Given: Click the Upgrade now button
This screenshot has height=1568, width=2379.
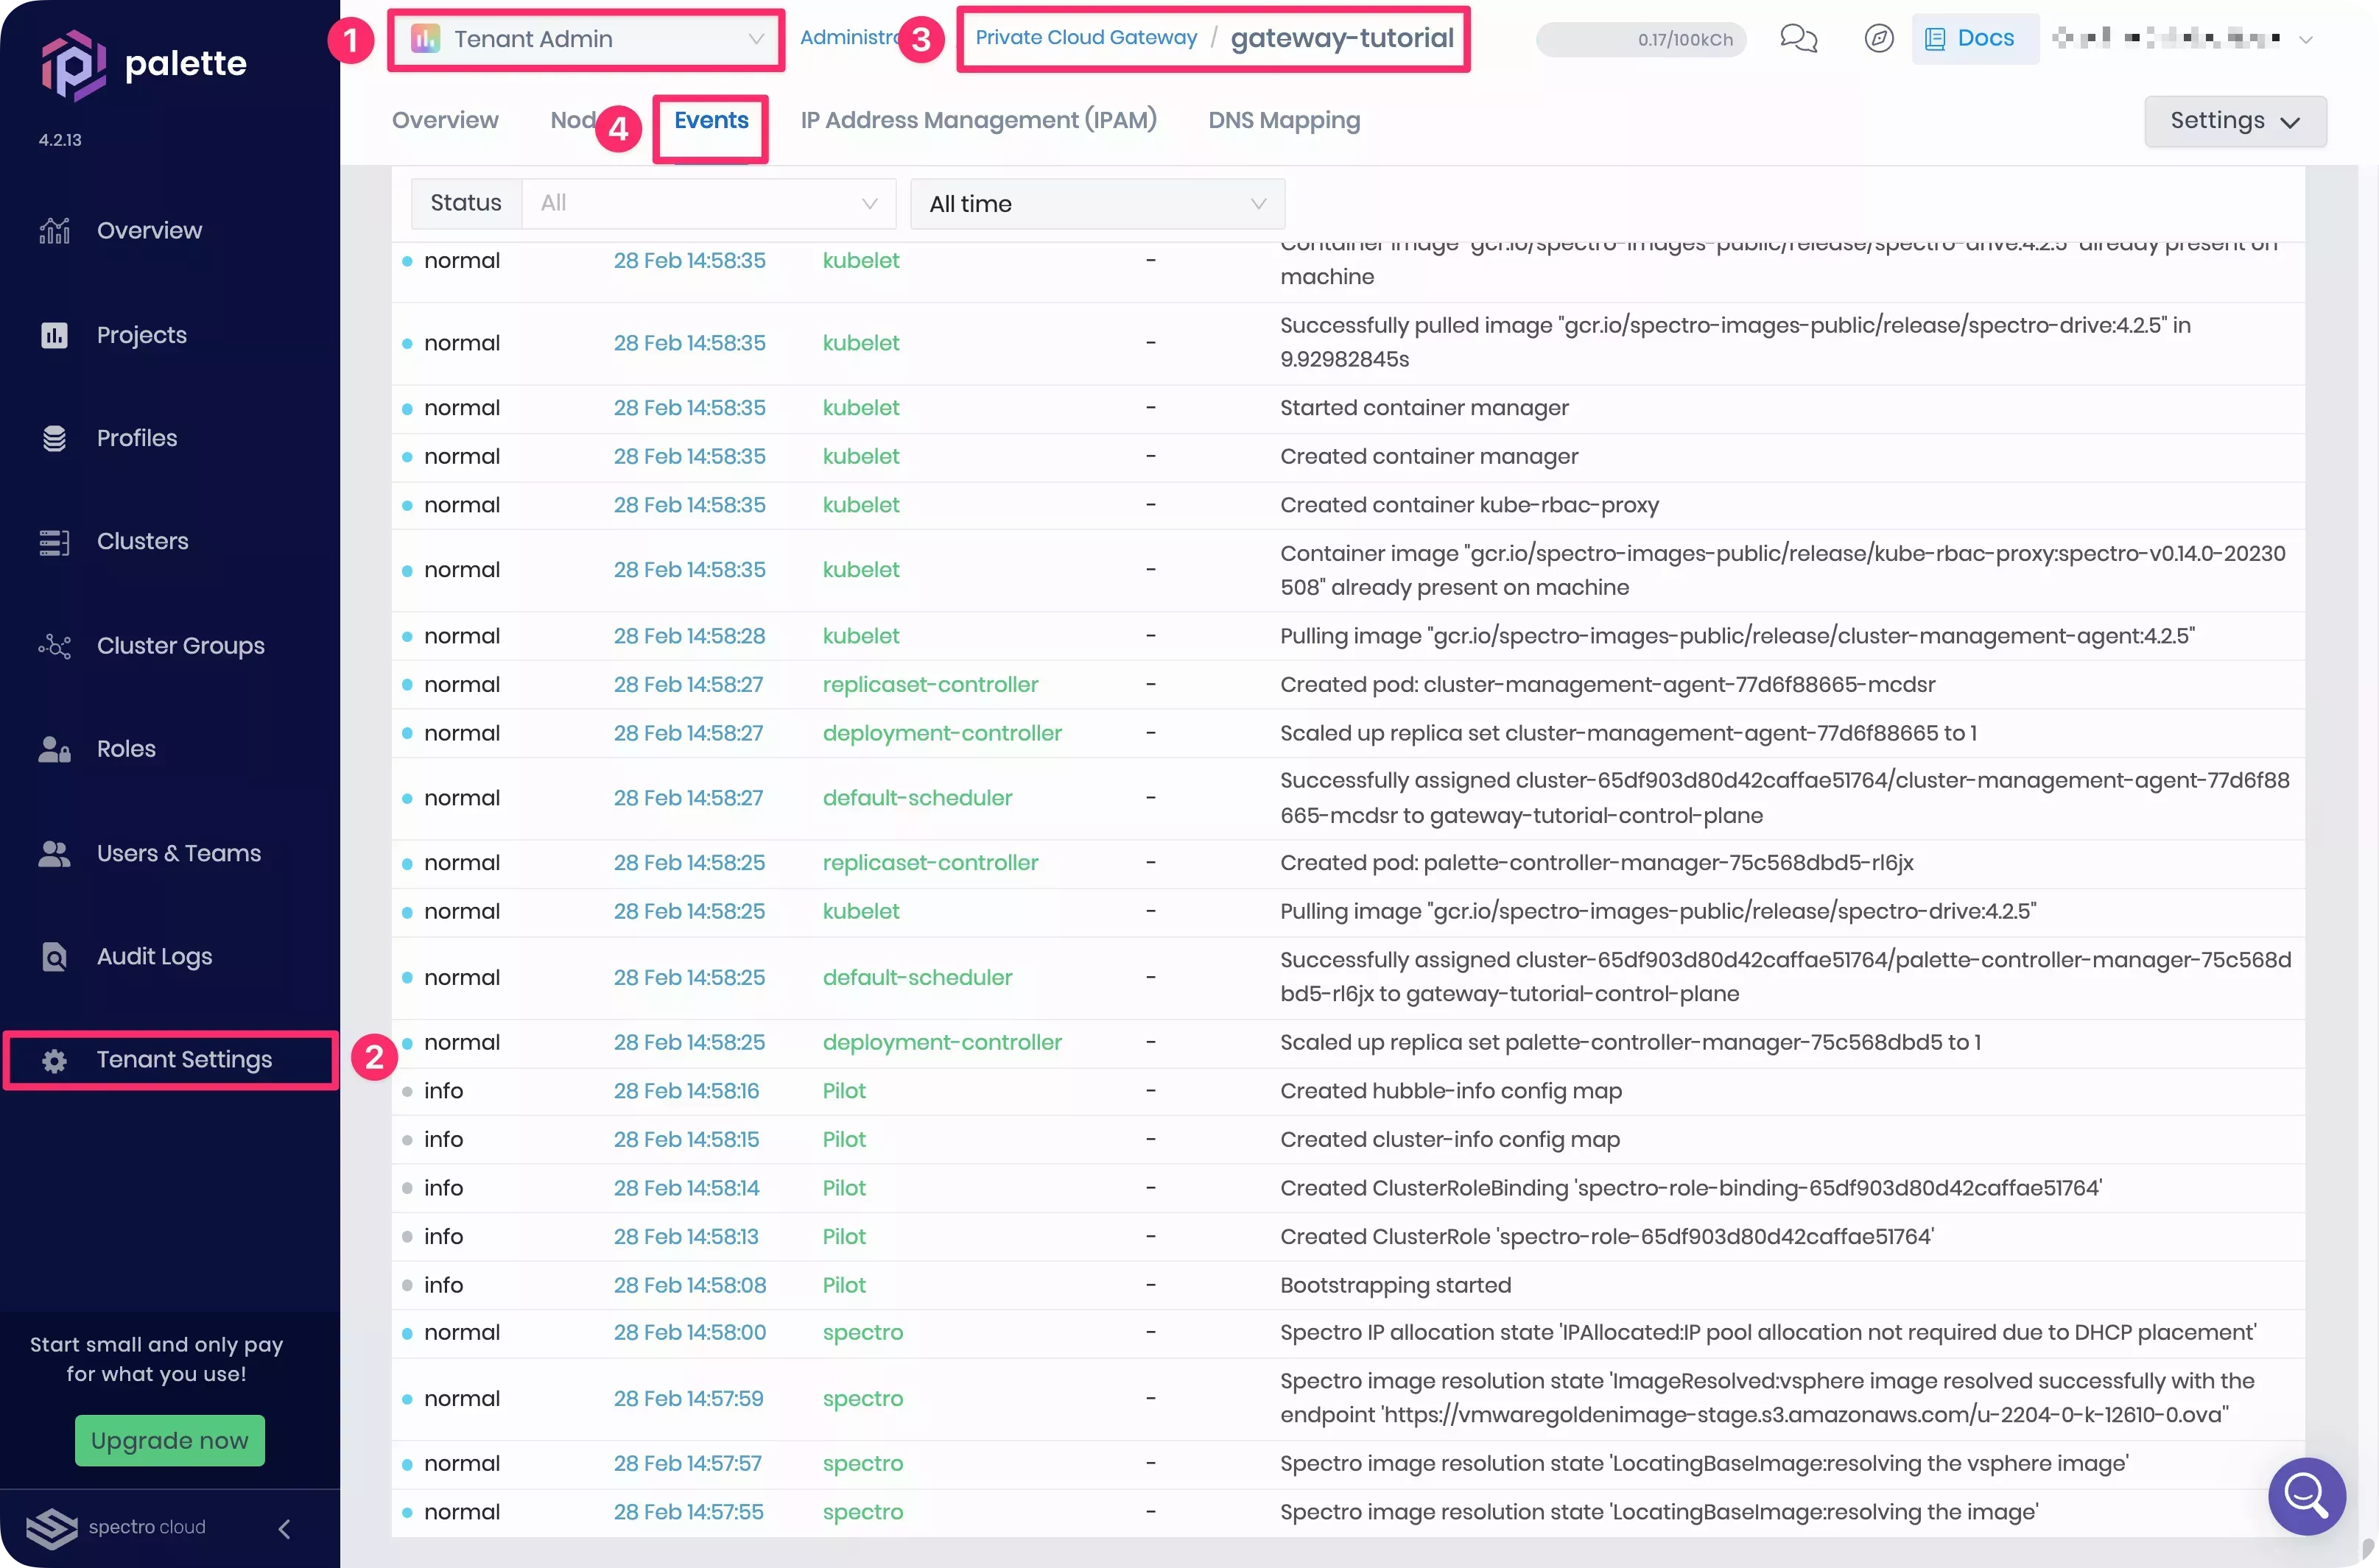Looking at the screenshot, I should pyautogui.click(x=169, y=1440).
